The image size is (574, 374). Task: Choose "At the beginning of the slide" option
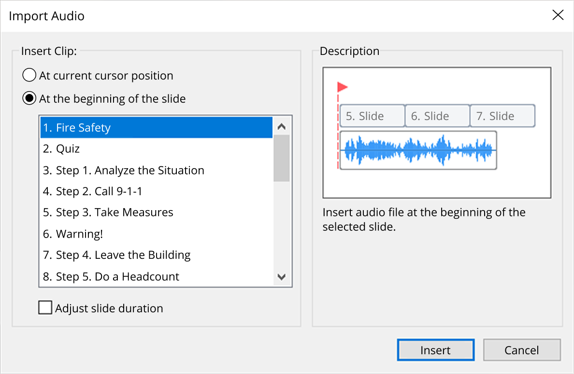tap(29, 98)
